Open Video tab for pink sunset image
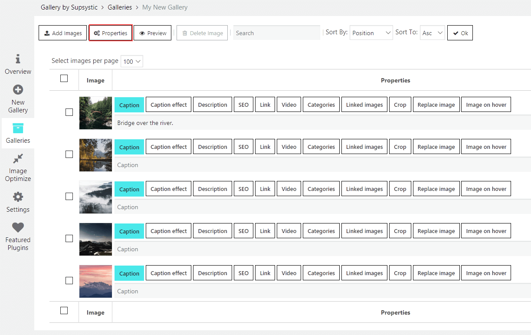Image resolution: width=531 pixels, height=335 pixels. click(x=289, y=273)
